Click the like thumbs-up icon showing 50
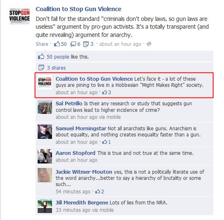Viewport: 224px width, 220px height. tap(57, 44)
